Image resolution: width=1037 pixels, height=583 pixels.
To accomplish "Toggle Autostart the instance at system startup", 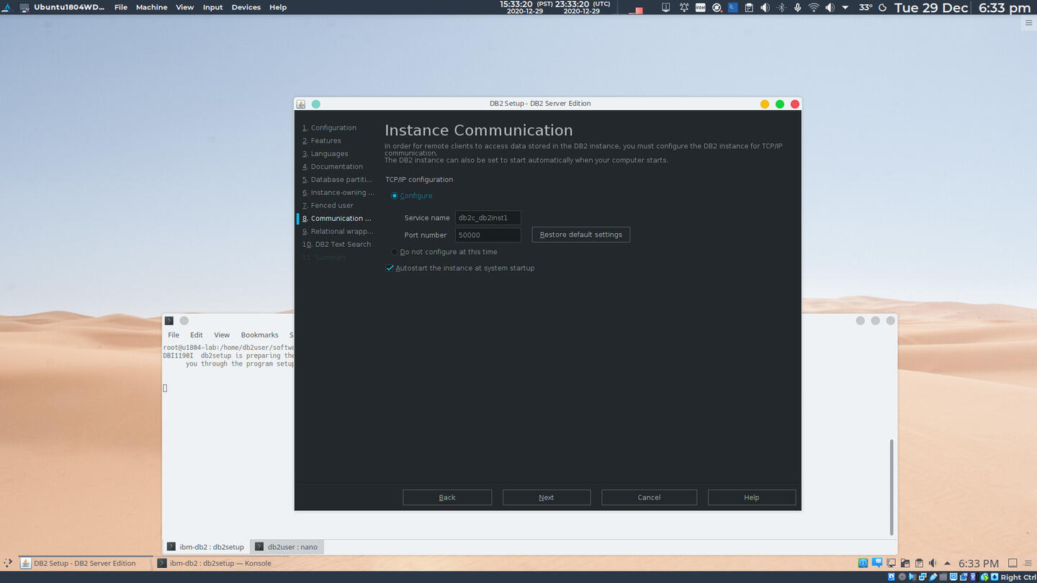I will coord(390,268).
